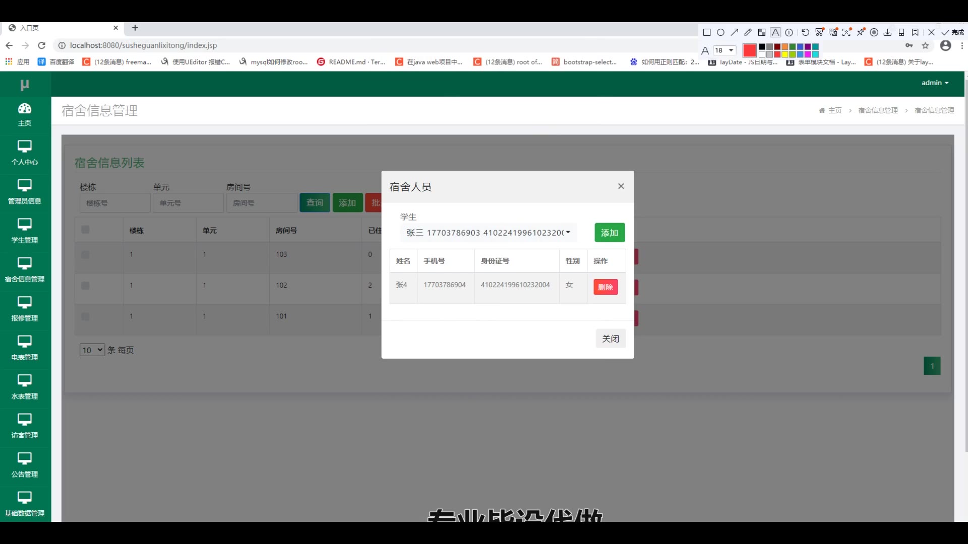Click the 水表管理 sidebar icon
This screenshot has width=968, height=544.
point(24,380)
